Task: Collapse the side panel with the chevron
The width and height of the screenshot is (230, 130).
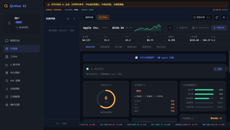Action: pyautogui.click(x=226, y=69)
